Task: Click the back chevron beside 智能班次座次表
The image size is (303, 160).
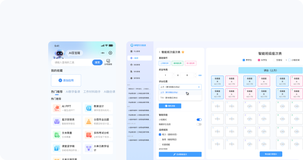Action: pos(160,52)
